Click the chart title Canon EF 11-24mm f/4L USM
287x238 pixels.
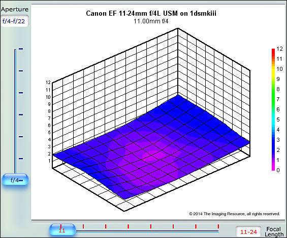(x=151, y=13)
